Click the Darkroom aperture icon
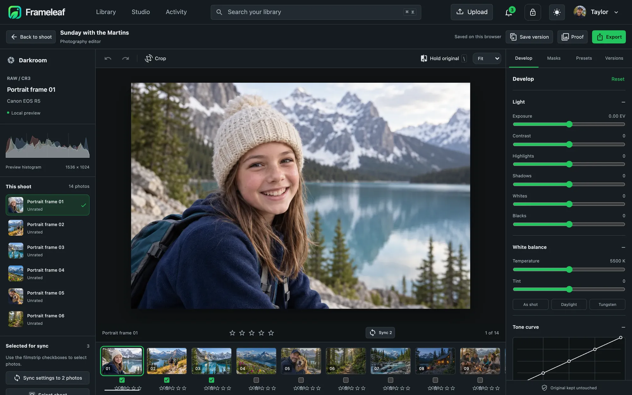The image size is (632, 395). tap(11, 60)
